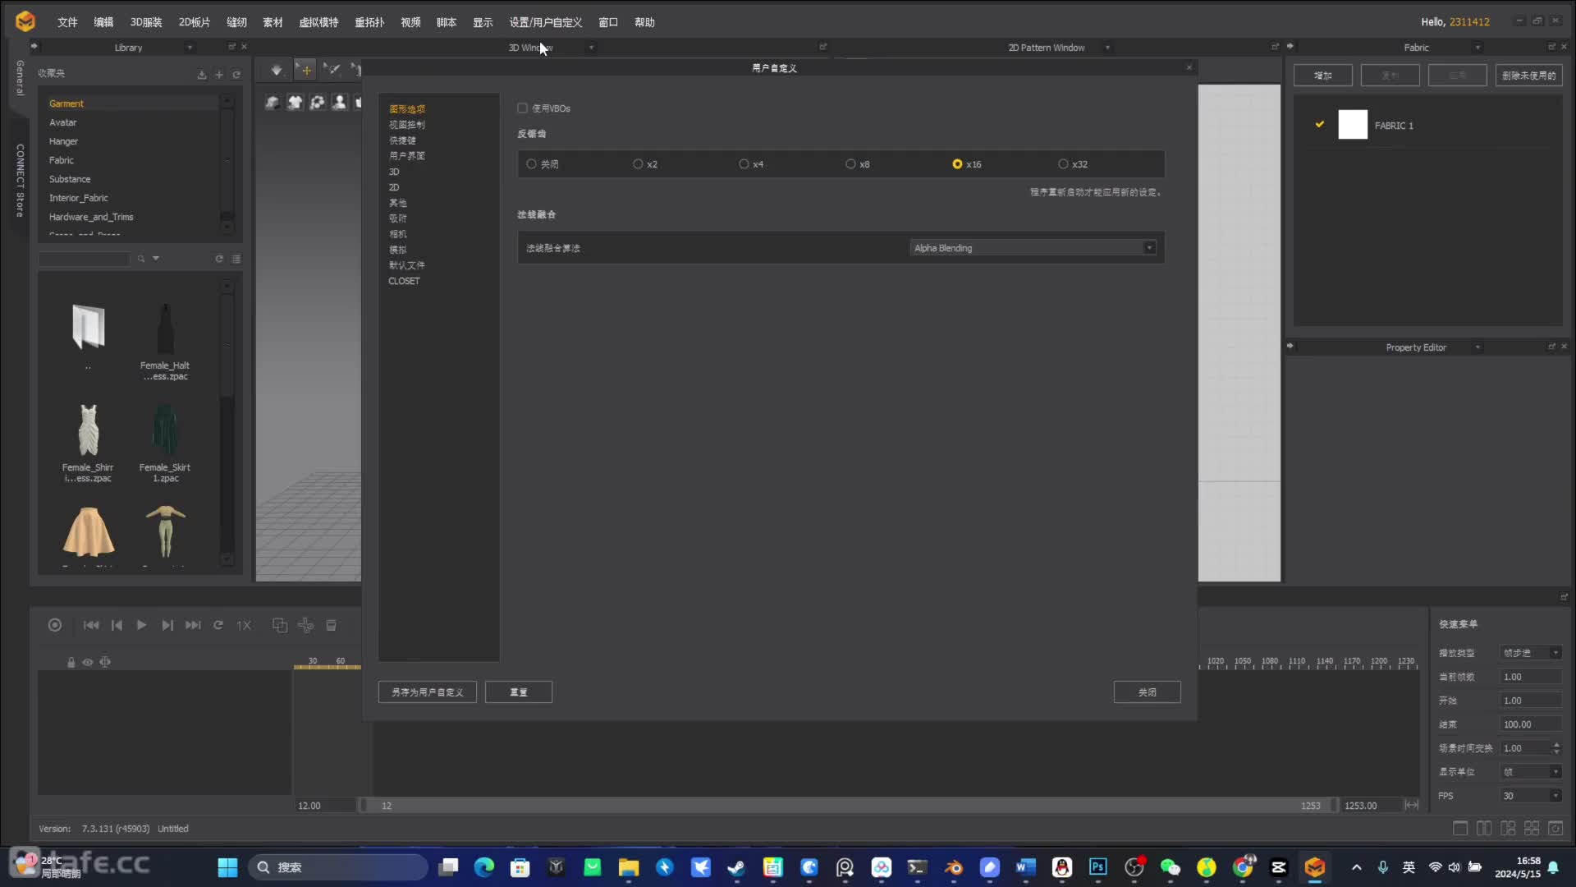Open the Fabric panel title dropdown

click(1477, 48)
